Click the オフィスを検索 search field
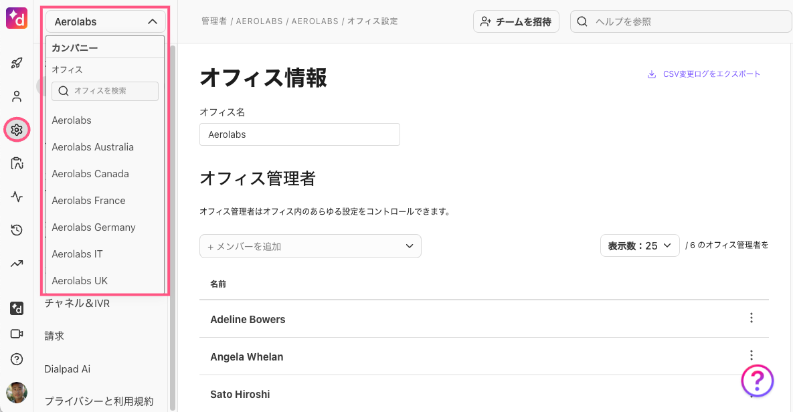Viewport: 793px width, 412px height. click(x=105, y=91)
